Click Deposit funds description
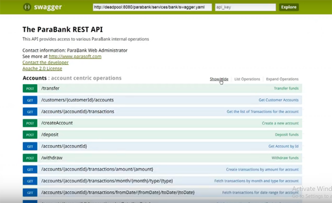332x203 pixels. 286,135
